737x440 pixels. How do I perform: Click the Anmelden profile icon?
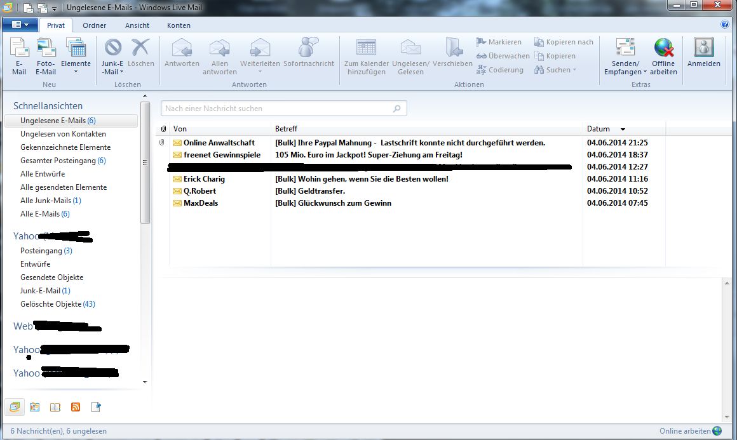point(703,48)
